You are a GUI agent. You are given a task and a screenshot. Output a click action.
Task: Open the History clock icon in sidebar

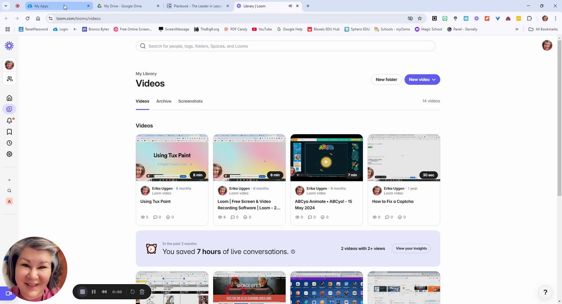pyautogui.click(x=9, y=143)
